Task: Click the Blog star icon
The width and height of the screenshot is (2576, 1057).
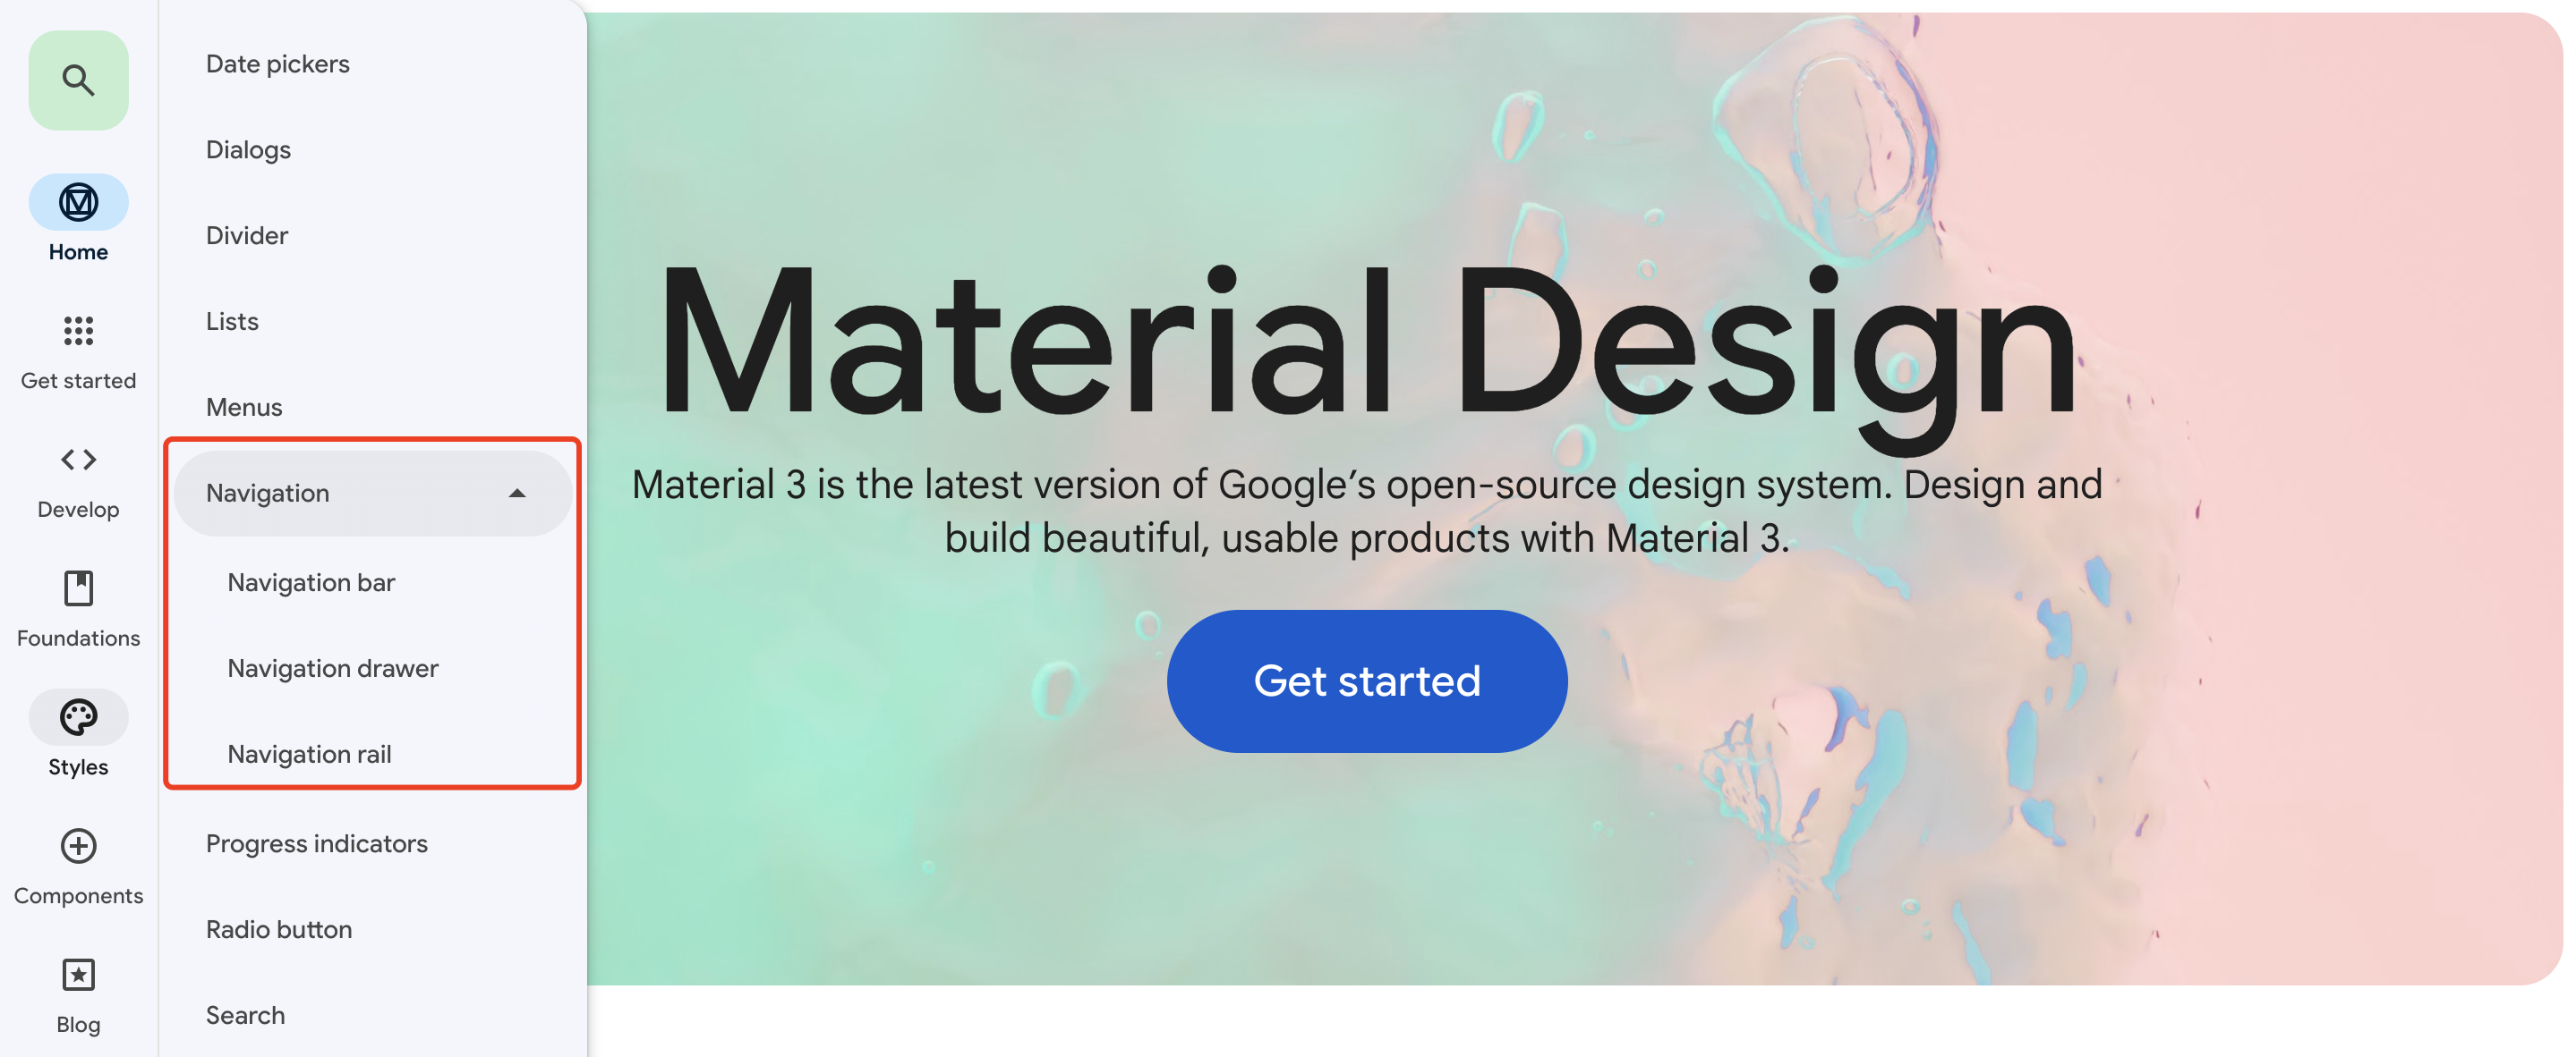Action: 78,975
